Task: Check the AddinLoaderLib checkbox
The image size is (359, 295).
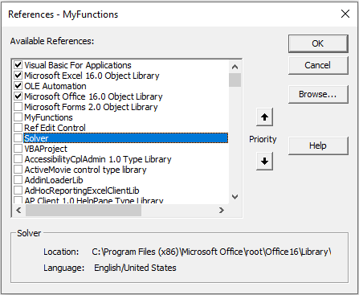Action: (x=18, y=180)
